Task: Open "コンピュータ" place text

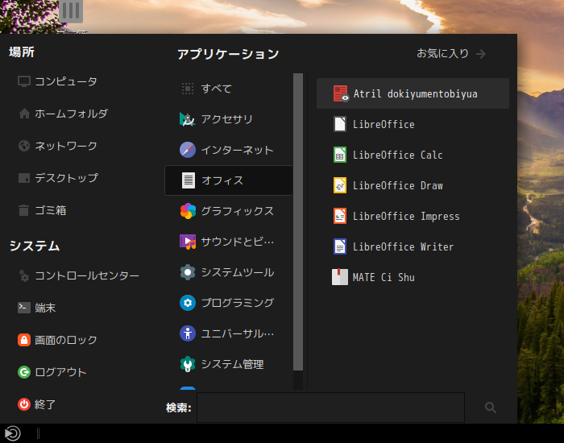Action: pos(66,81)
